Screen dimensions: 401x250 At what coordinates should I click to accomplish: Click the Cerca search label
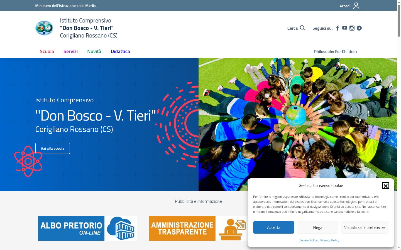pyautogui.click(x=292, y=28)
